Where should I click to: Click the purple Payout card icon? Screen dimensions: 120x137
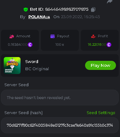pos(52,36)
